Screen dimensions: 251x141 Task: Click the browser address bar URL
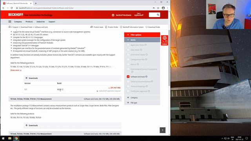coord(46,8)
